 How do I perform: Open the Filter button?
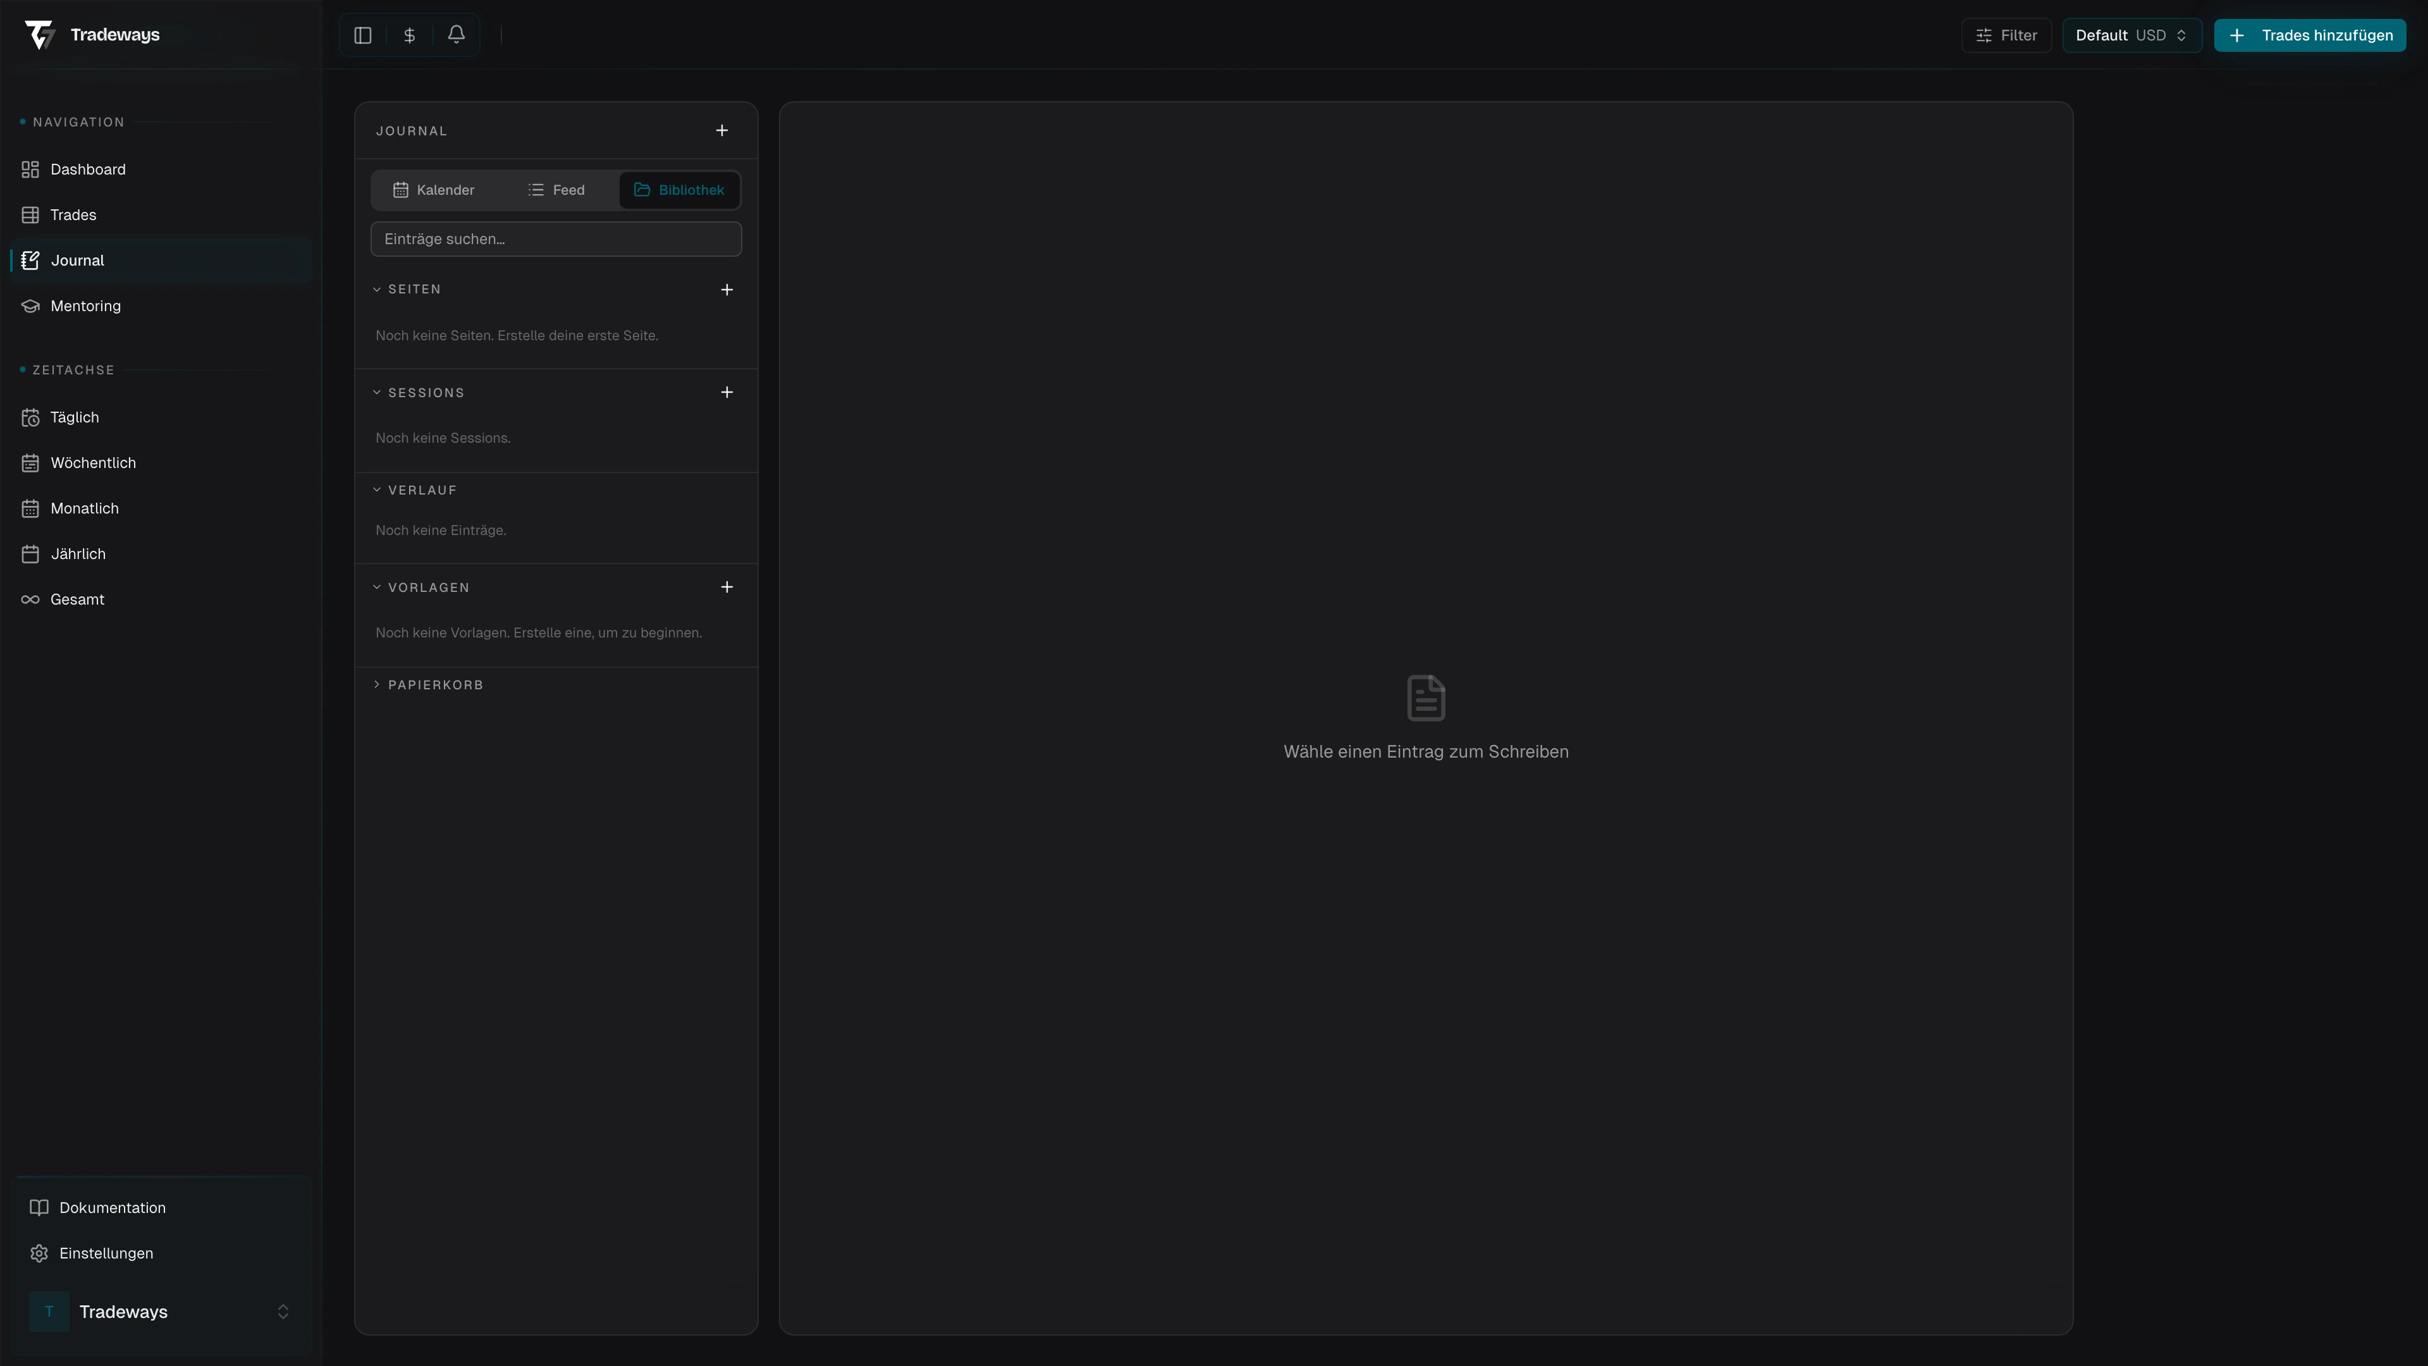pos(2006,36)
